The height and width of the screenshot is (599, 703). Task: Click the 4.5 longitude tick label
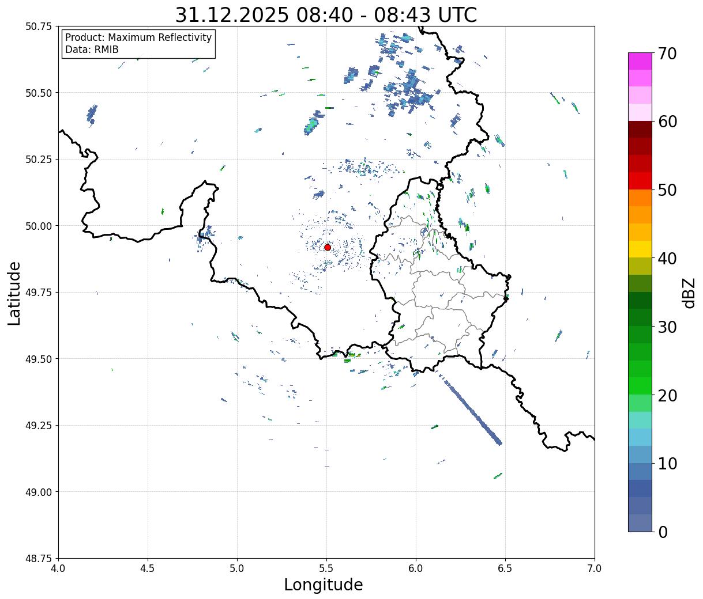tap(148, 568)
